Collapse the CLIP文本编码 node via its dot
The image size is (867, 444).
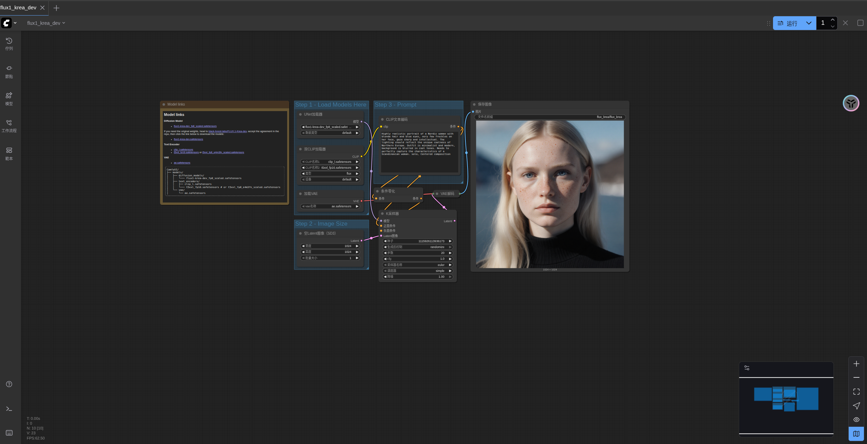pyautogui.click(x=382, y=119)
